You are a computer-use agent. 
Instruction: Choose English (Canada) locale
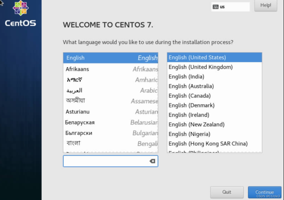point(214,96)
